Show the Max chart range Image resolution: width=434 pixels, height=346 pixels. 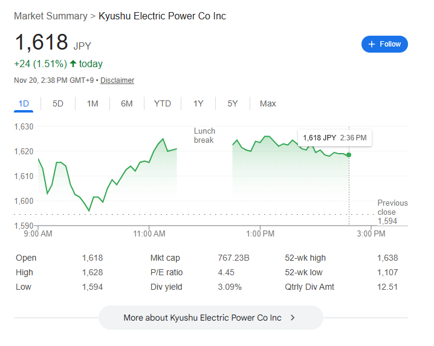coord(268,103)
